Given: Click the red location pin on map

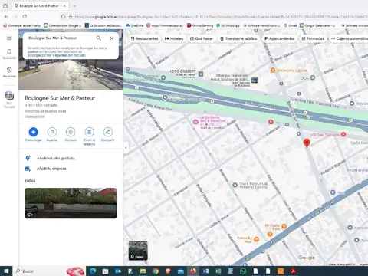Looking at the screenshot, I should tap(307, 143).
